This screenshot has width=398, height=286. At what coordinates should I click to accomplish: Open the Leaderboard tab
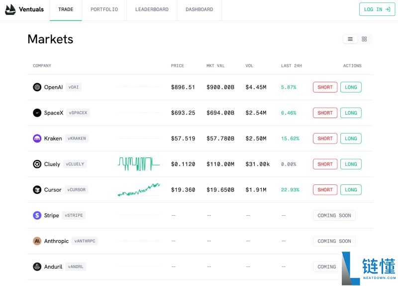(152, 9)
